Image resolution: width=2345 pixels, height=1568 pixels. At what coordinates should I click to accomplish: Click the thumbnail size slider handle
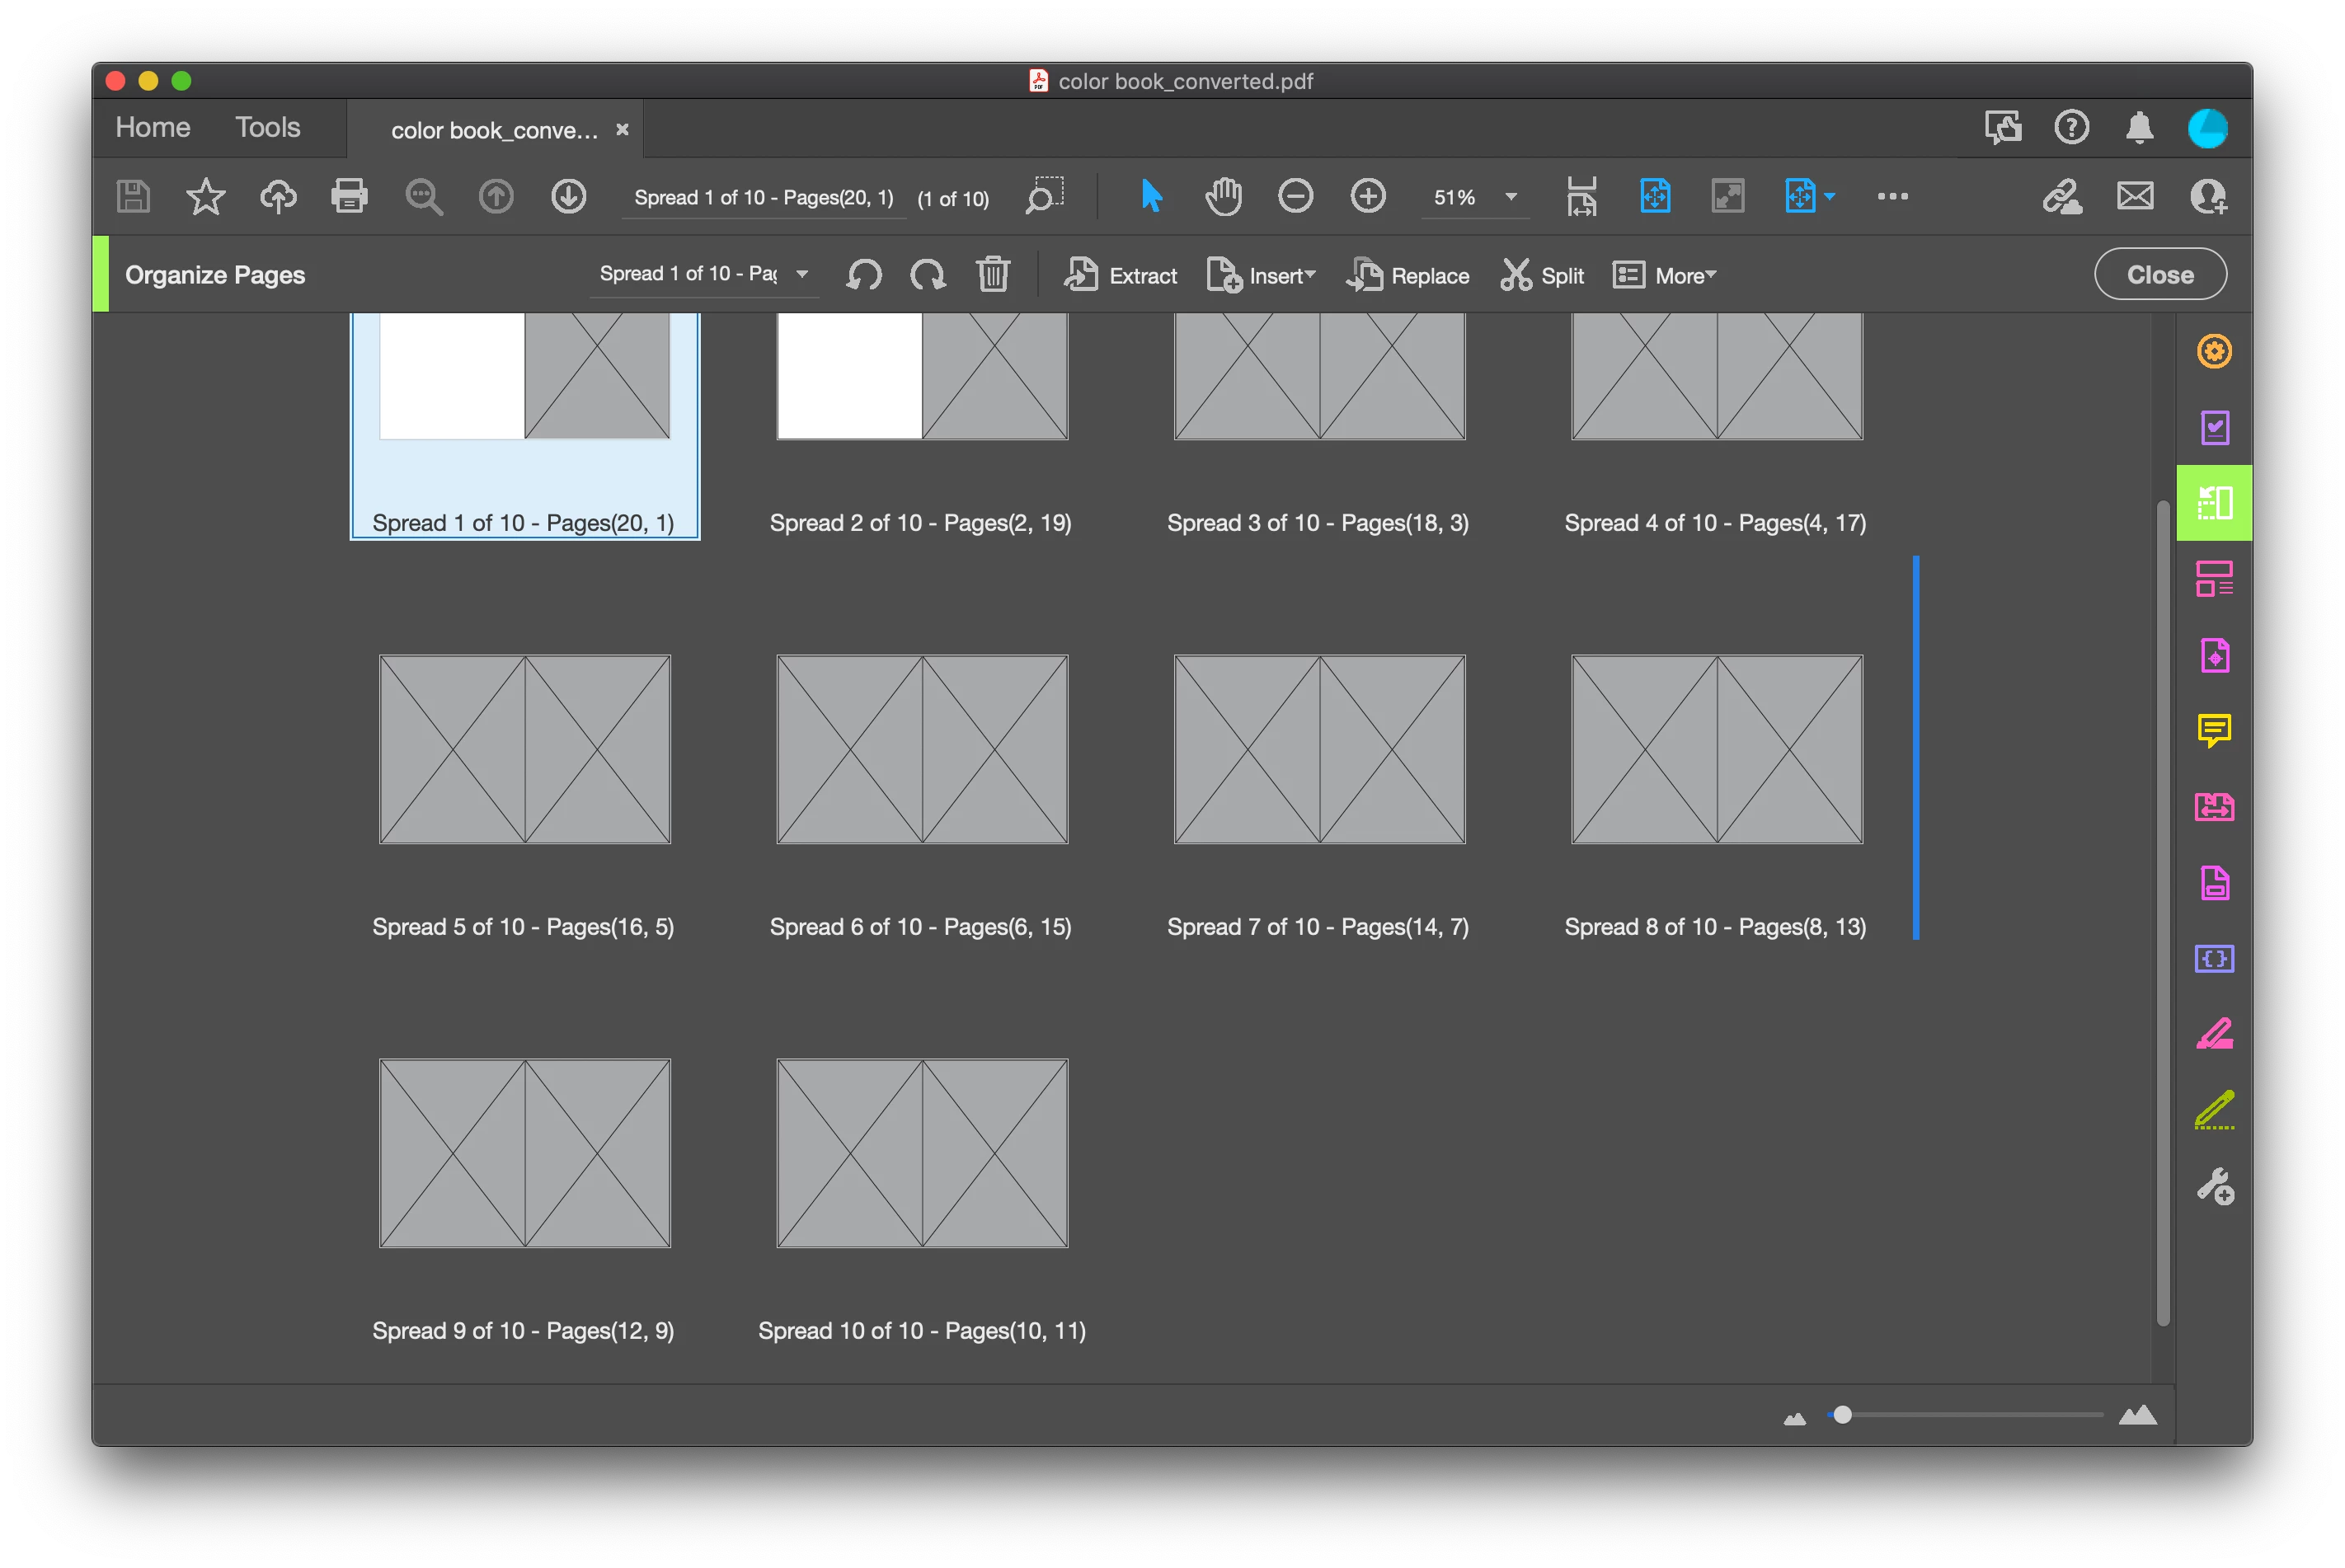1842,1415
